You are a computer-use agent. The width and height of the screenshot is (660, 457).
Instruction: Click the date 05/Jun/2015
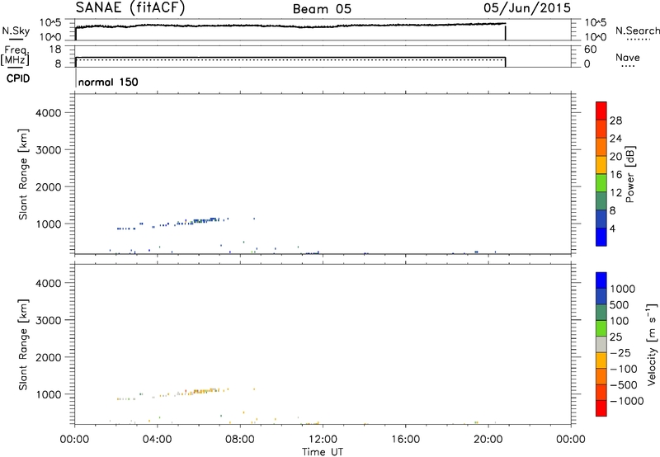(x=527, y=8)
